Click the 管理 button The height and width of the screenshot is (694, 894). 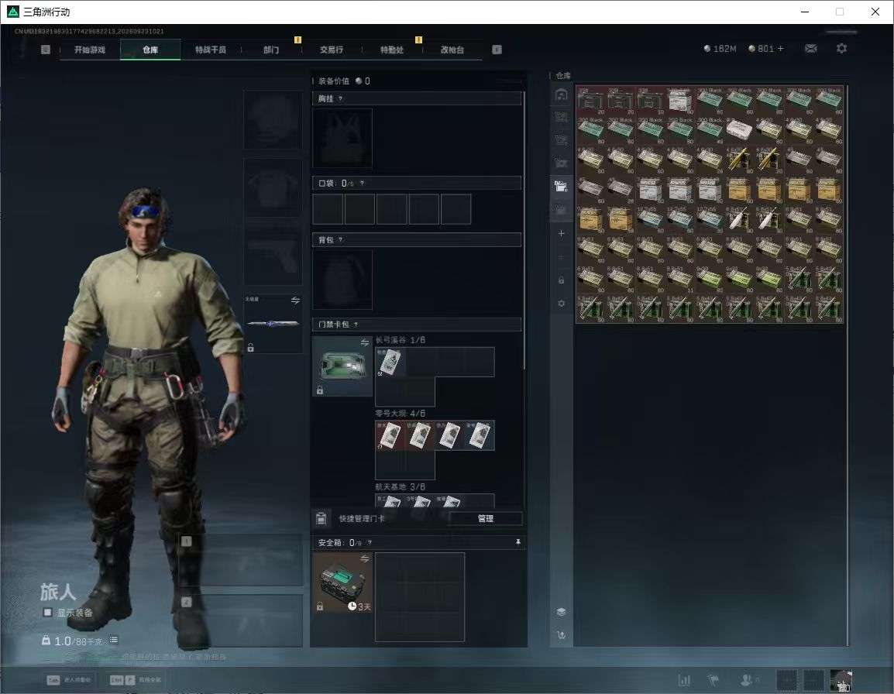pos(485,518)
